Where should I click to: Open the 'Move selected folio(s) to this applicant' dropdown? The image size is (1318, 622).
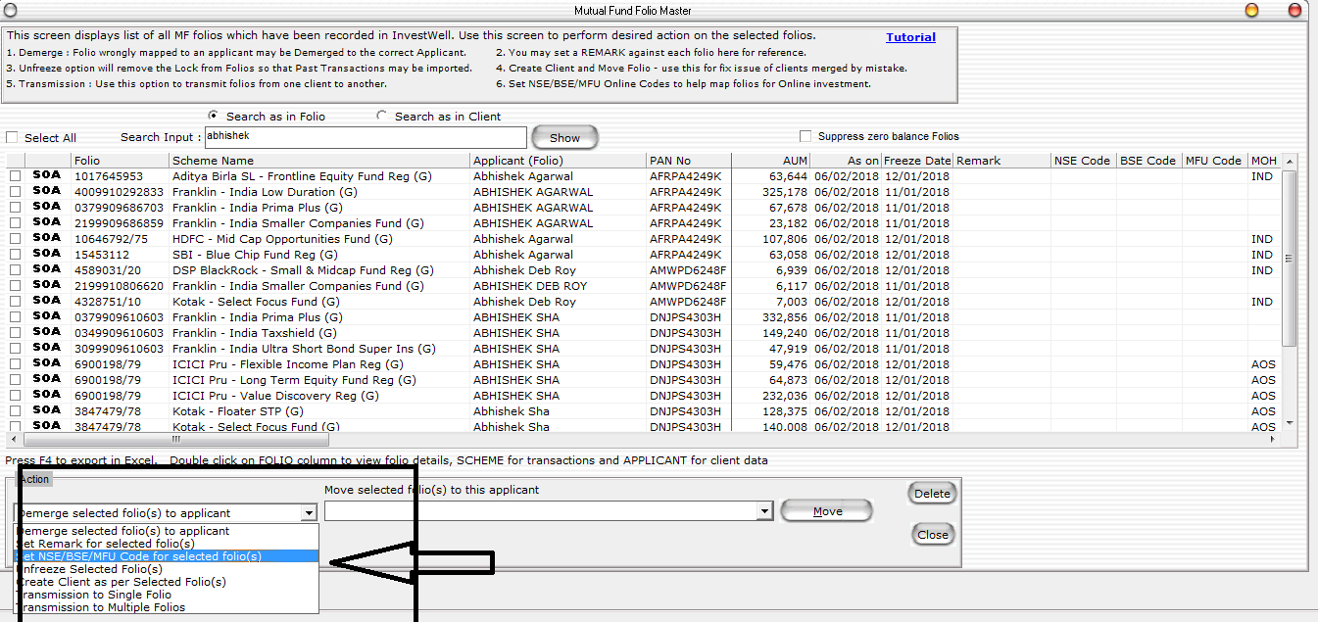pyautogui.click(x=764, y=511)
